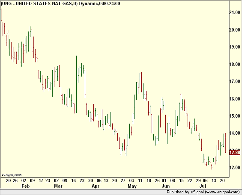The image size is (242, 195).
Task: Select the May month label
Action: coord(132,186)
